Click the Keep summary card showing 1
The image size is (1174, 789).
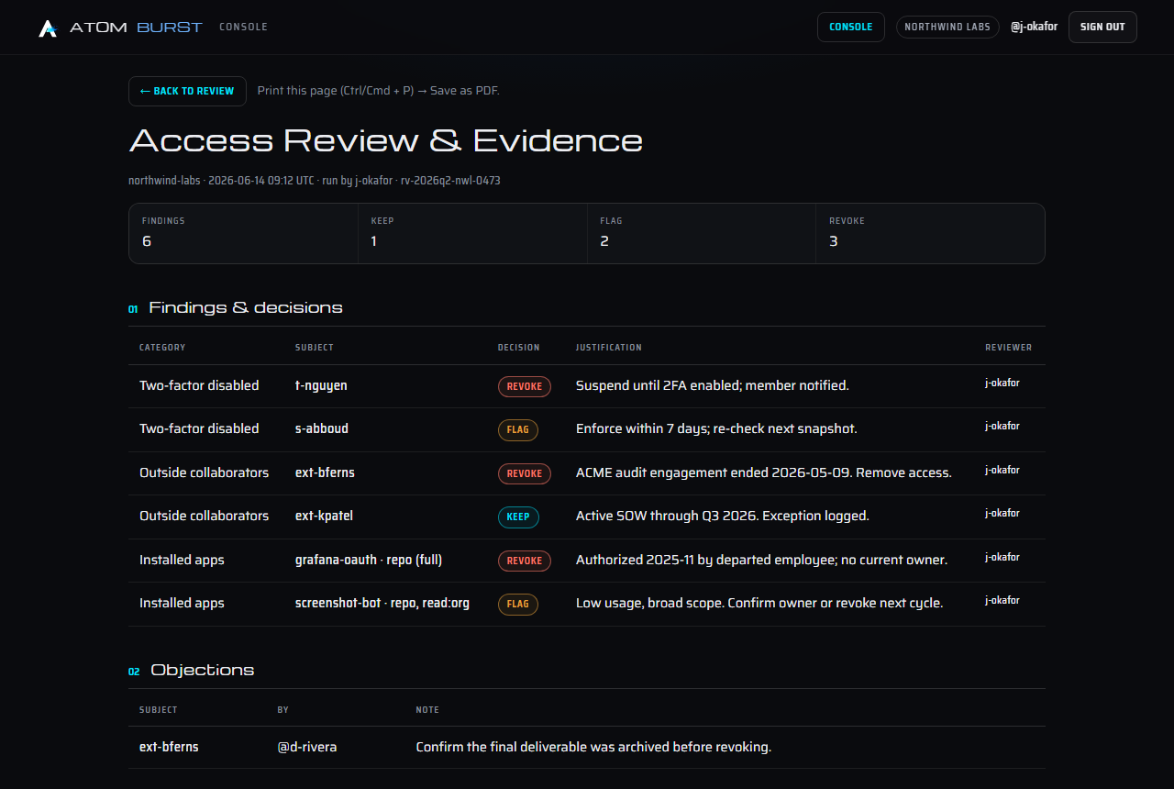472,233
